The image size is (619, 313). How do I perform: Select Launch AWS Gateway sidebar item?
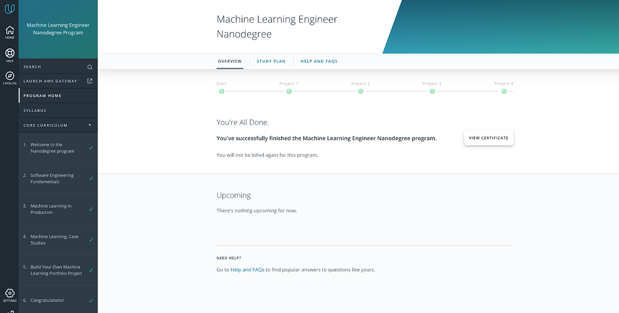tap(58, 81)
